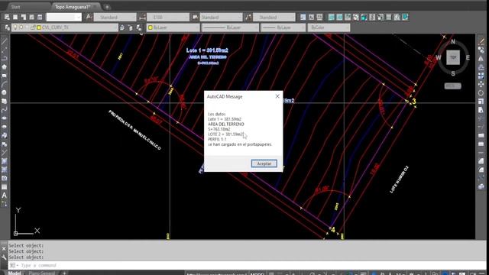Select the Rectangle draw tool
Screen dimensions: 489x275
(4, 76)
